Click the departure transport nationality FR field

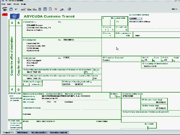pyautogui.click(x=88, y=72)
